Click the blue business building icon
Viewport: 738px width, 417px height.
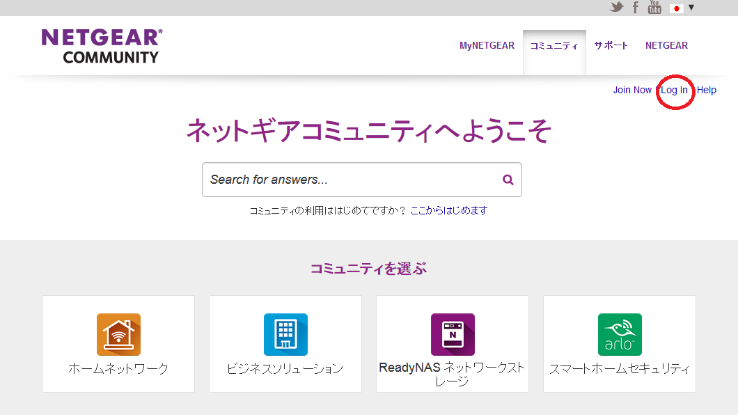point(285,334)
